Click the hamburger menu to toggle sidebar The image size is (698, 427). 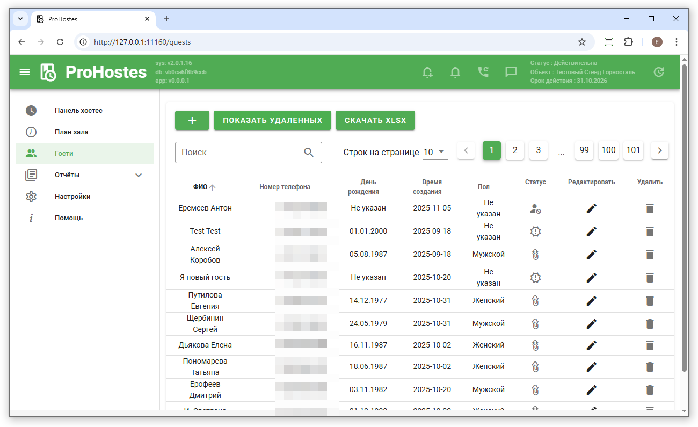point(25,72)
